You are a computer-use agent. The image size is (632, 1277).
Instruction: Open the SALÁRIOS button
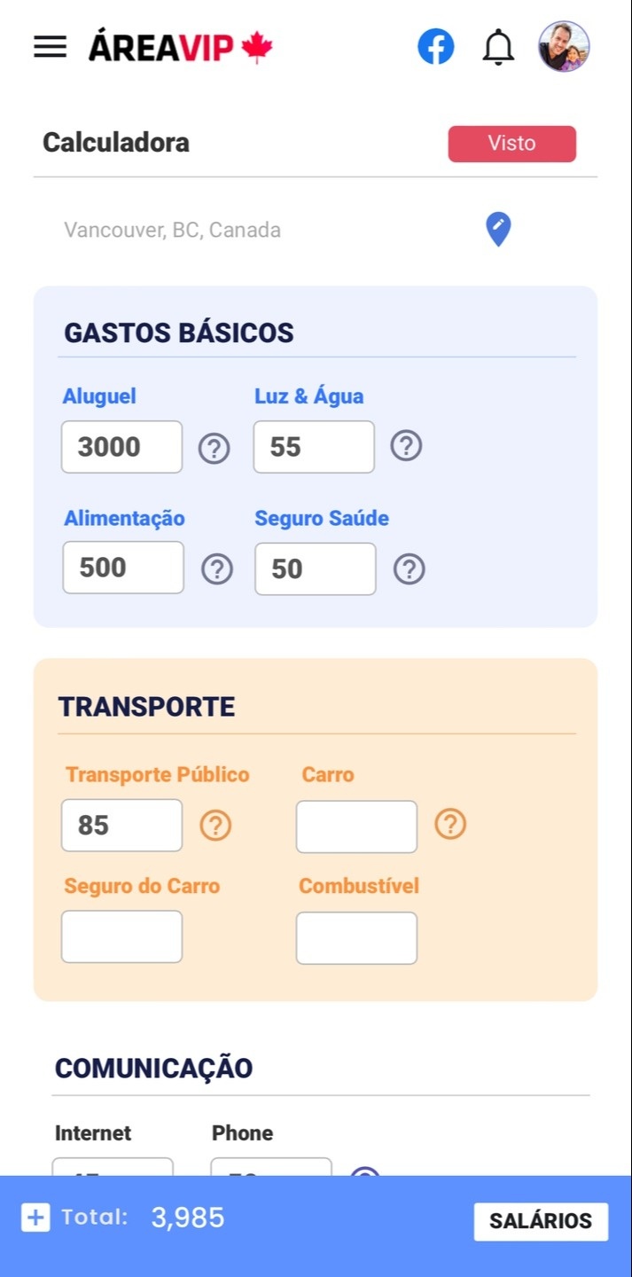[x=541, y=1221]
